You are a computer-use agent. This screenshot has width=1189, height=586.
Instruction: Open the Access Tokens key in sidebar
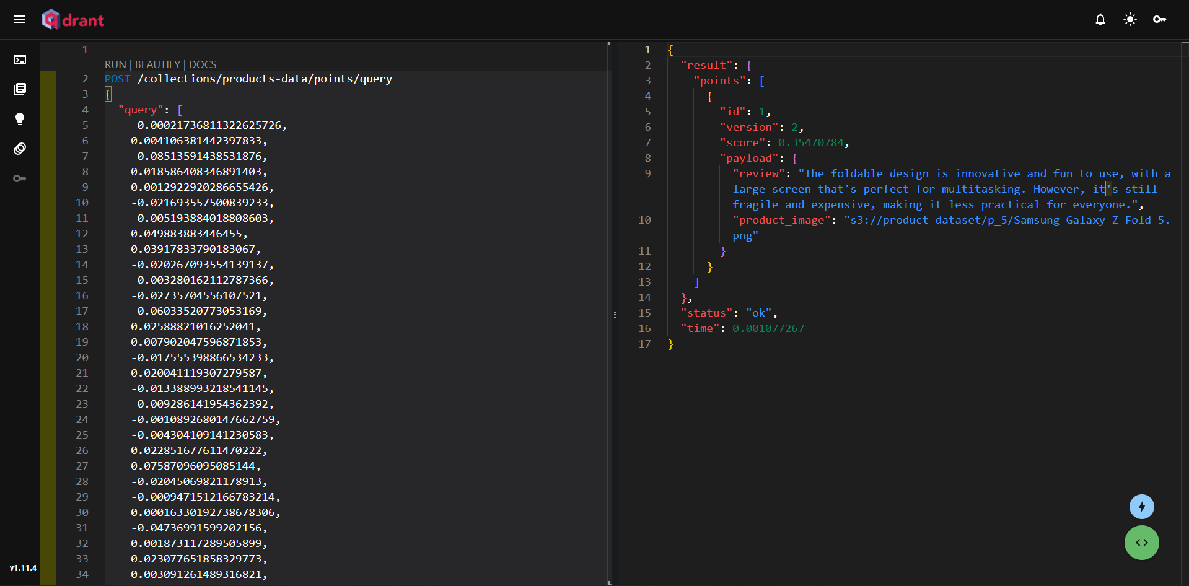pos(20,178)
